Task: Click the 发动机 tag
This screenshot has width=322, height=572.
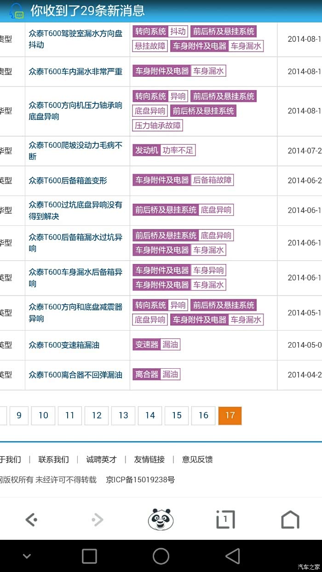Action: pos(147,150)
